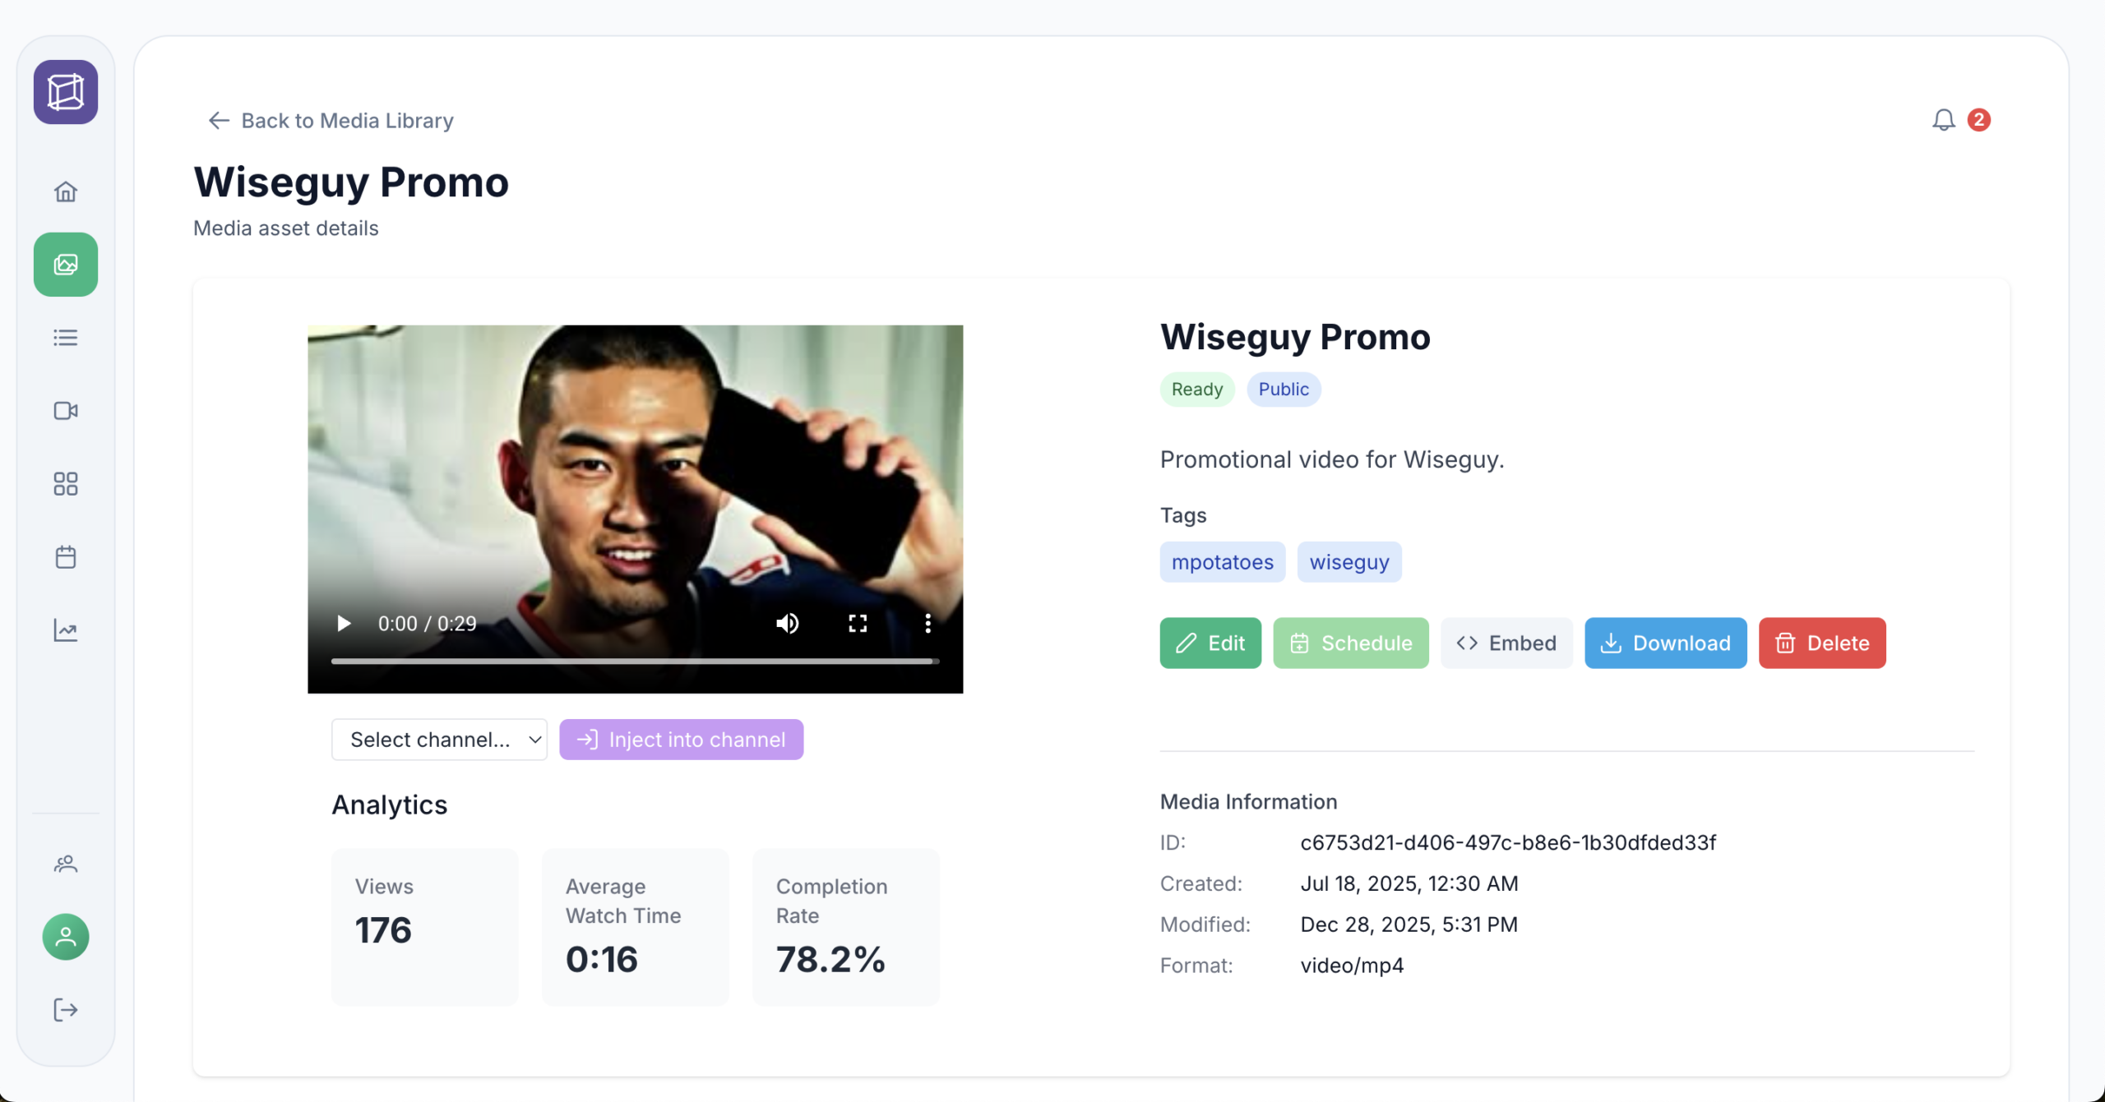The width and height of the screenshot is (2105, 1102).
Task: Open the calendar sidebar icon
Action: (66, 557)
